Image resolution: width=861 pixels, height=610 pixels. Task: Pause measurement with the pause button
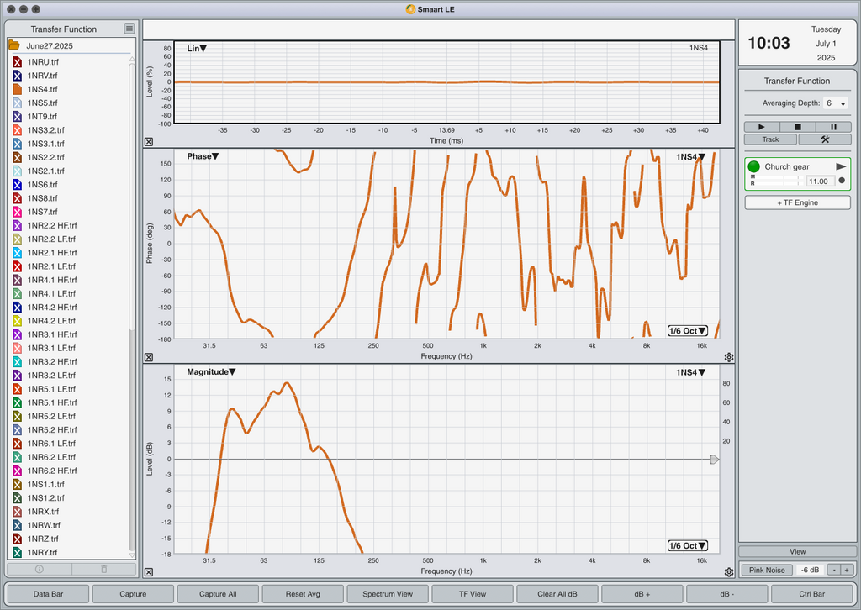click(x=833, y=127)
